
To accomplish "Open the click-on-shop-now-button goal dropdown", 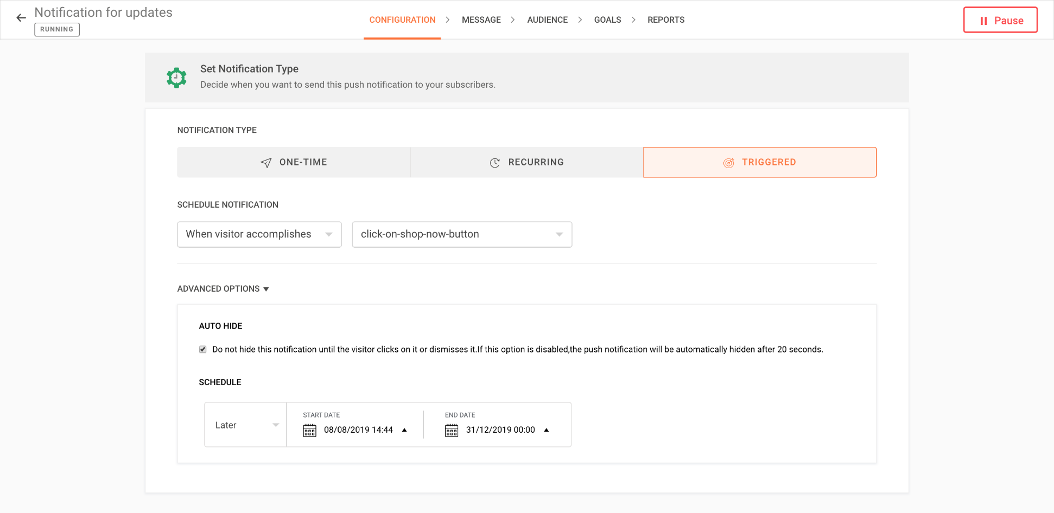I will 462,234.
